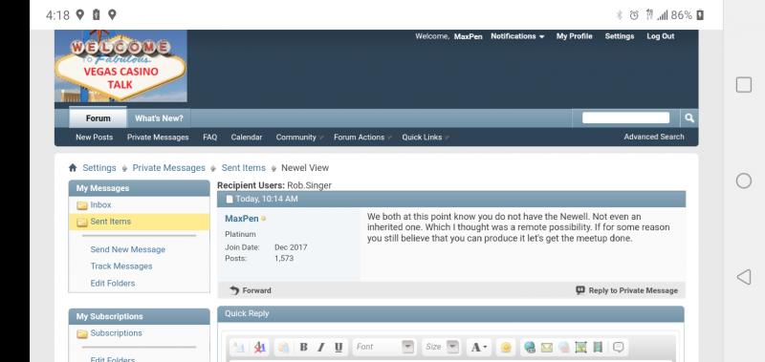Click the home breadcrumb icon
765x362 pixels.
pyautogui.click(x=73, y=167)
